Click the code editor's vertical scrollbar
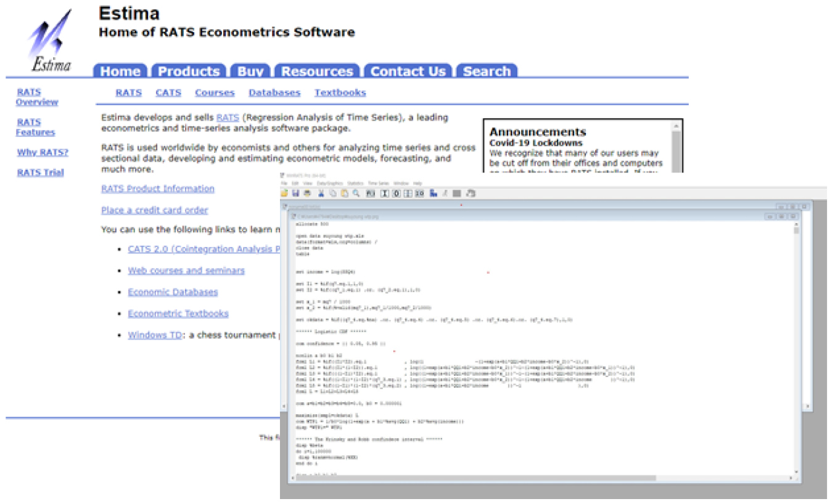 tap(796, 308)
